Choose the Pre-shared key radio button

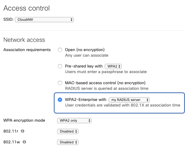(60, 66)
